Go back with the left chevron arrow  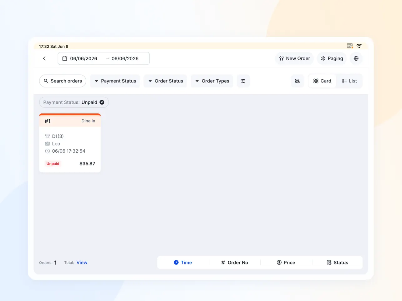coord(44,58)
